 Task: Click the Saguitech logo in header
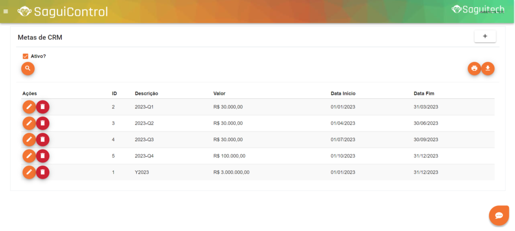point(478,9)
